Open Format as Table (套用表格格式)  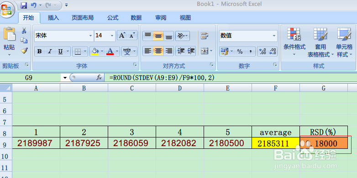point(320,42)
